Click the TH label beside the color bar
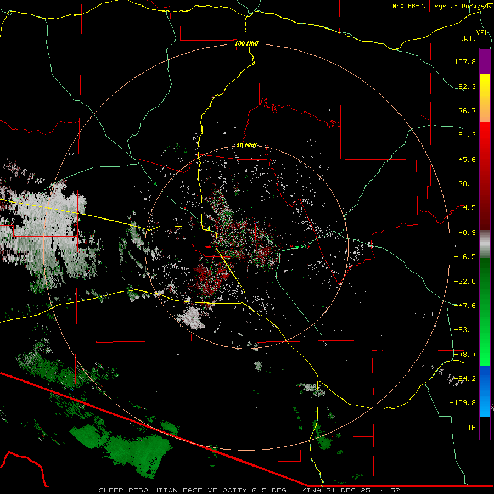494x494 pixels. point(471,428)
